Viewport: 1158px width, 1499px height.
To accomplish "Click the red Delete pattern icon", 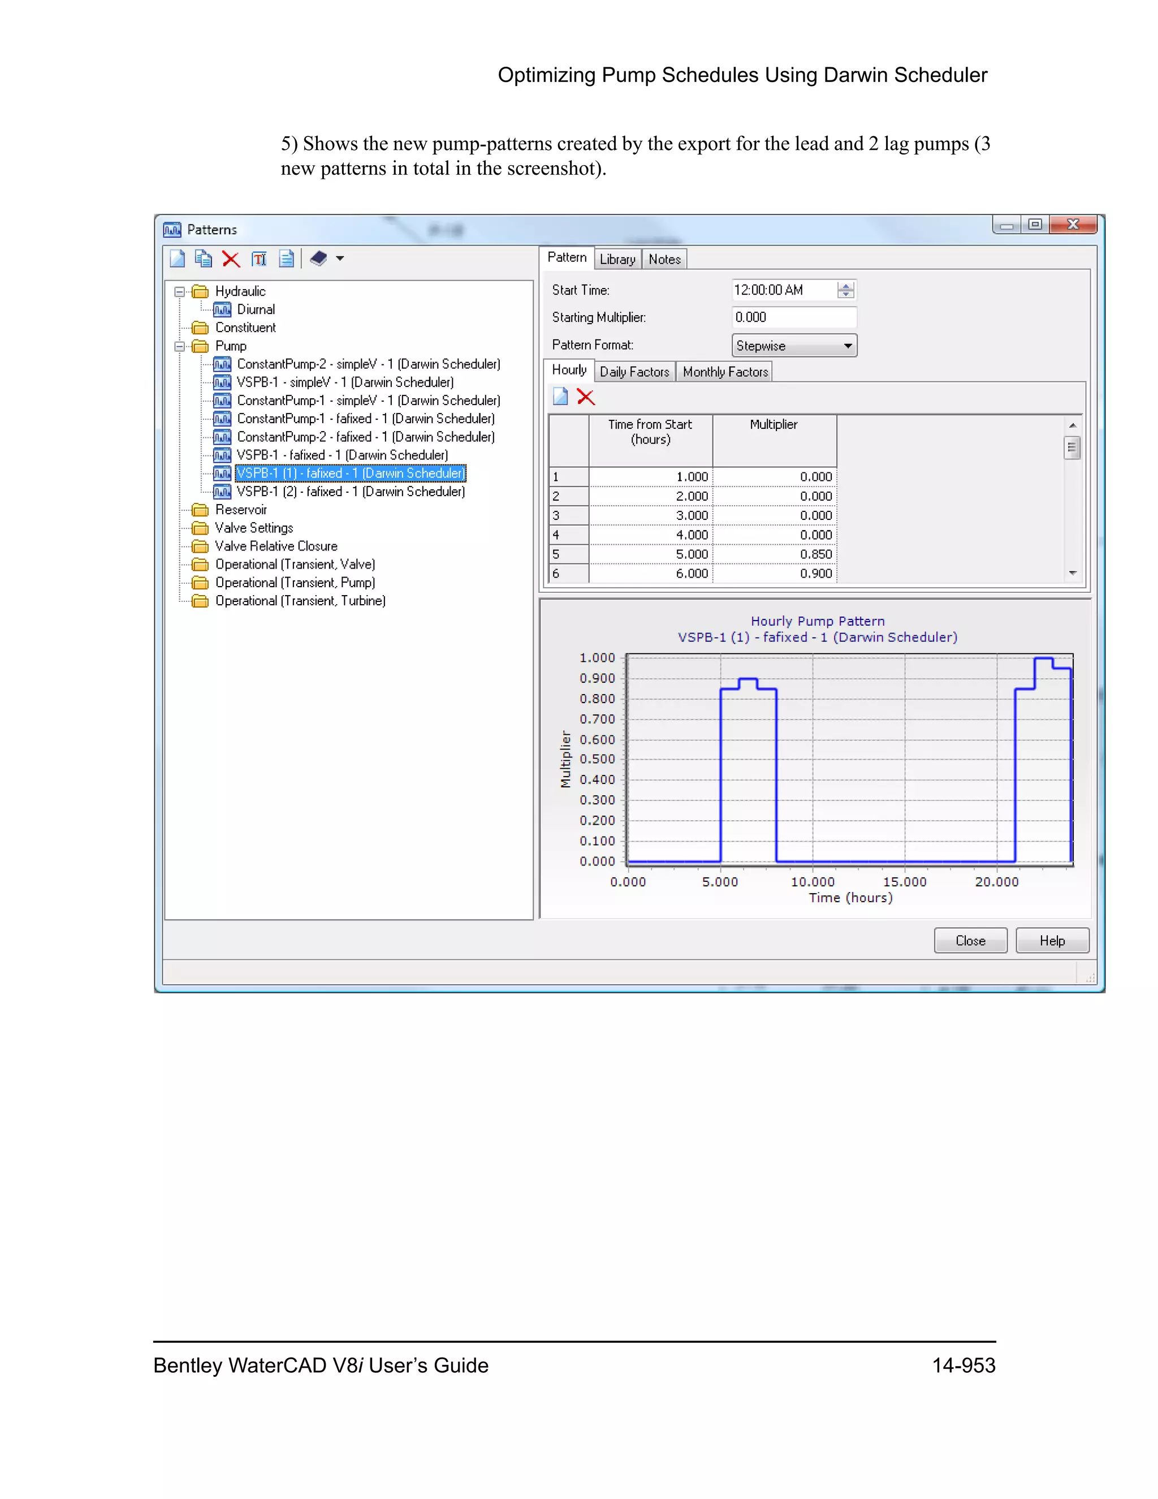I will point(231,259).
